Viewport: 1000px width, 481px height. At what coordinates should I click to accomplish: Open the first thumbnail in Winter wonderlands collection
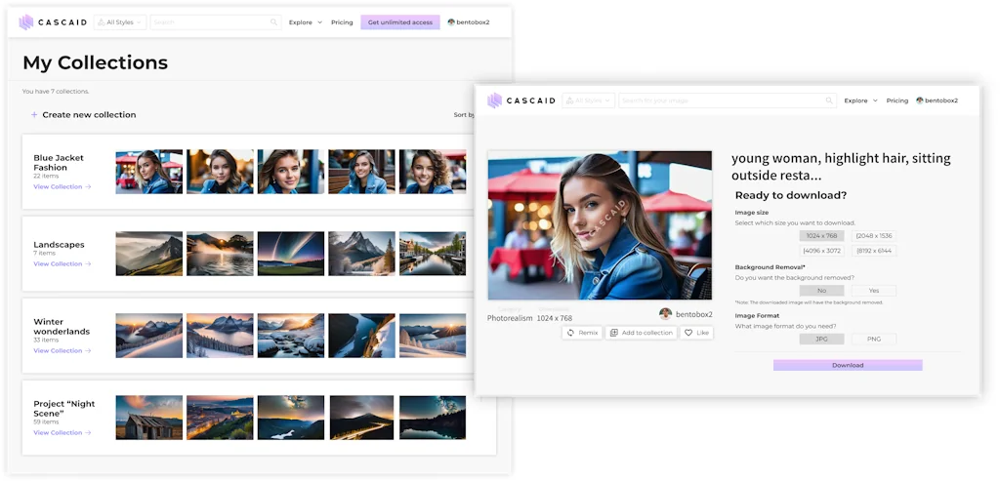pyautogui.click(x=148, y=336)
